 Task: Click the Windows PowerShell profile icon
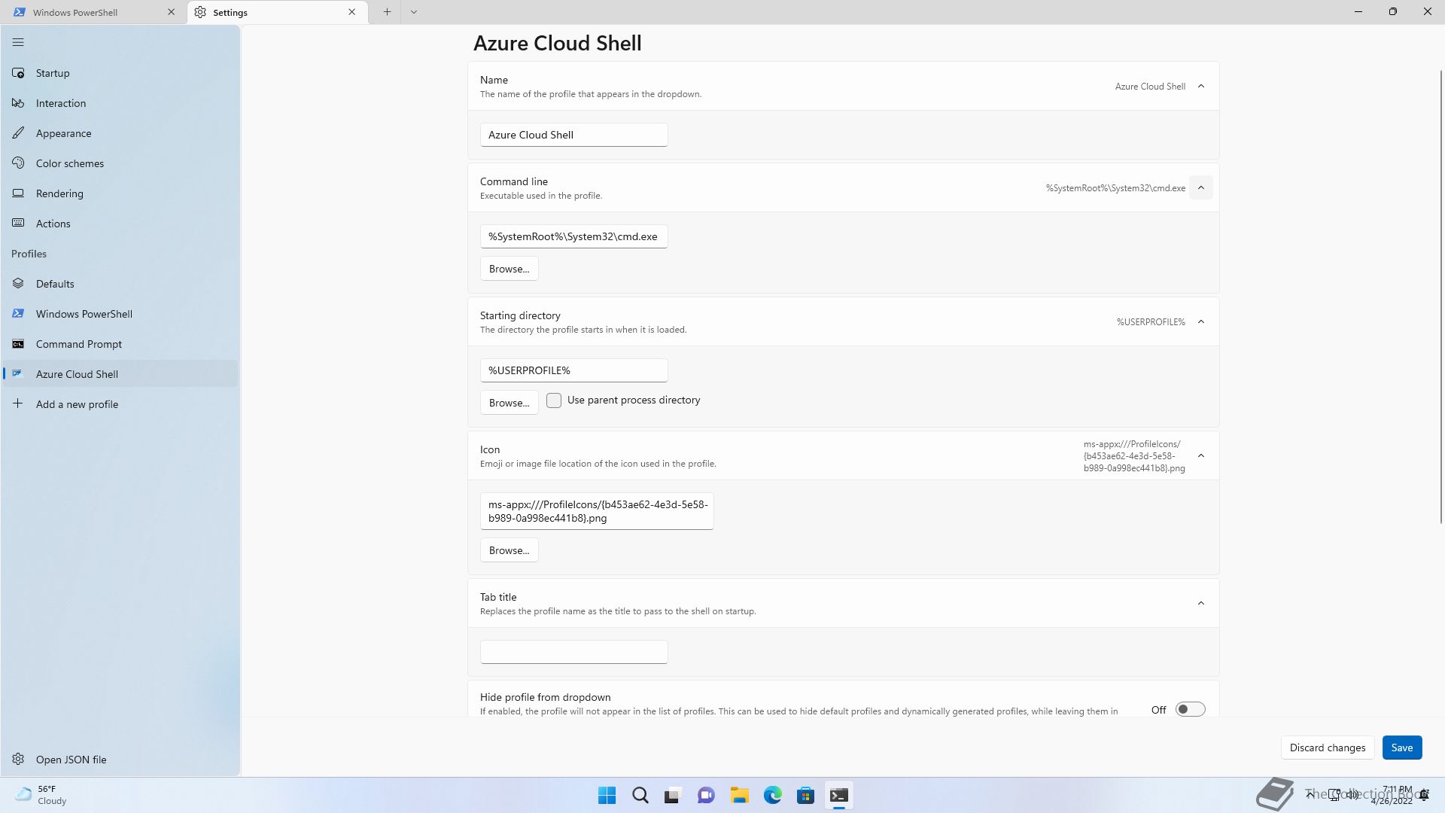point(18,314)
